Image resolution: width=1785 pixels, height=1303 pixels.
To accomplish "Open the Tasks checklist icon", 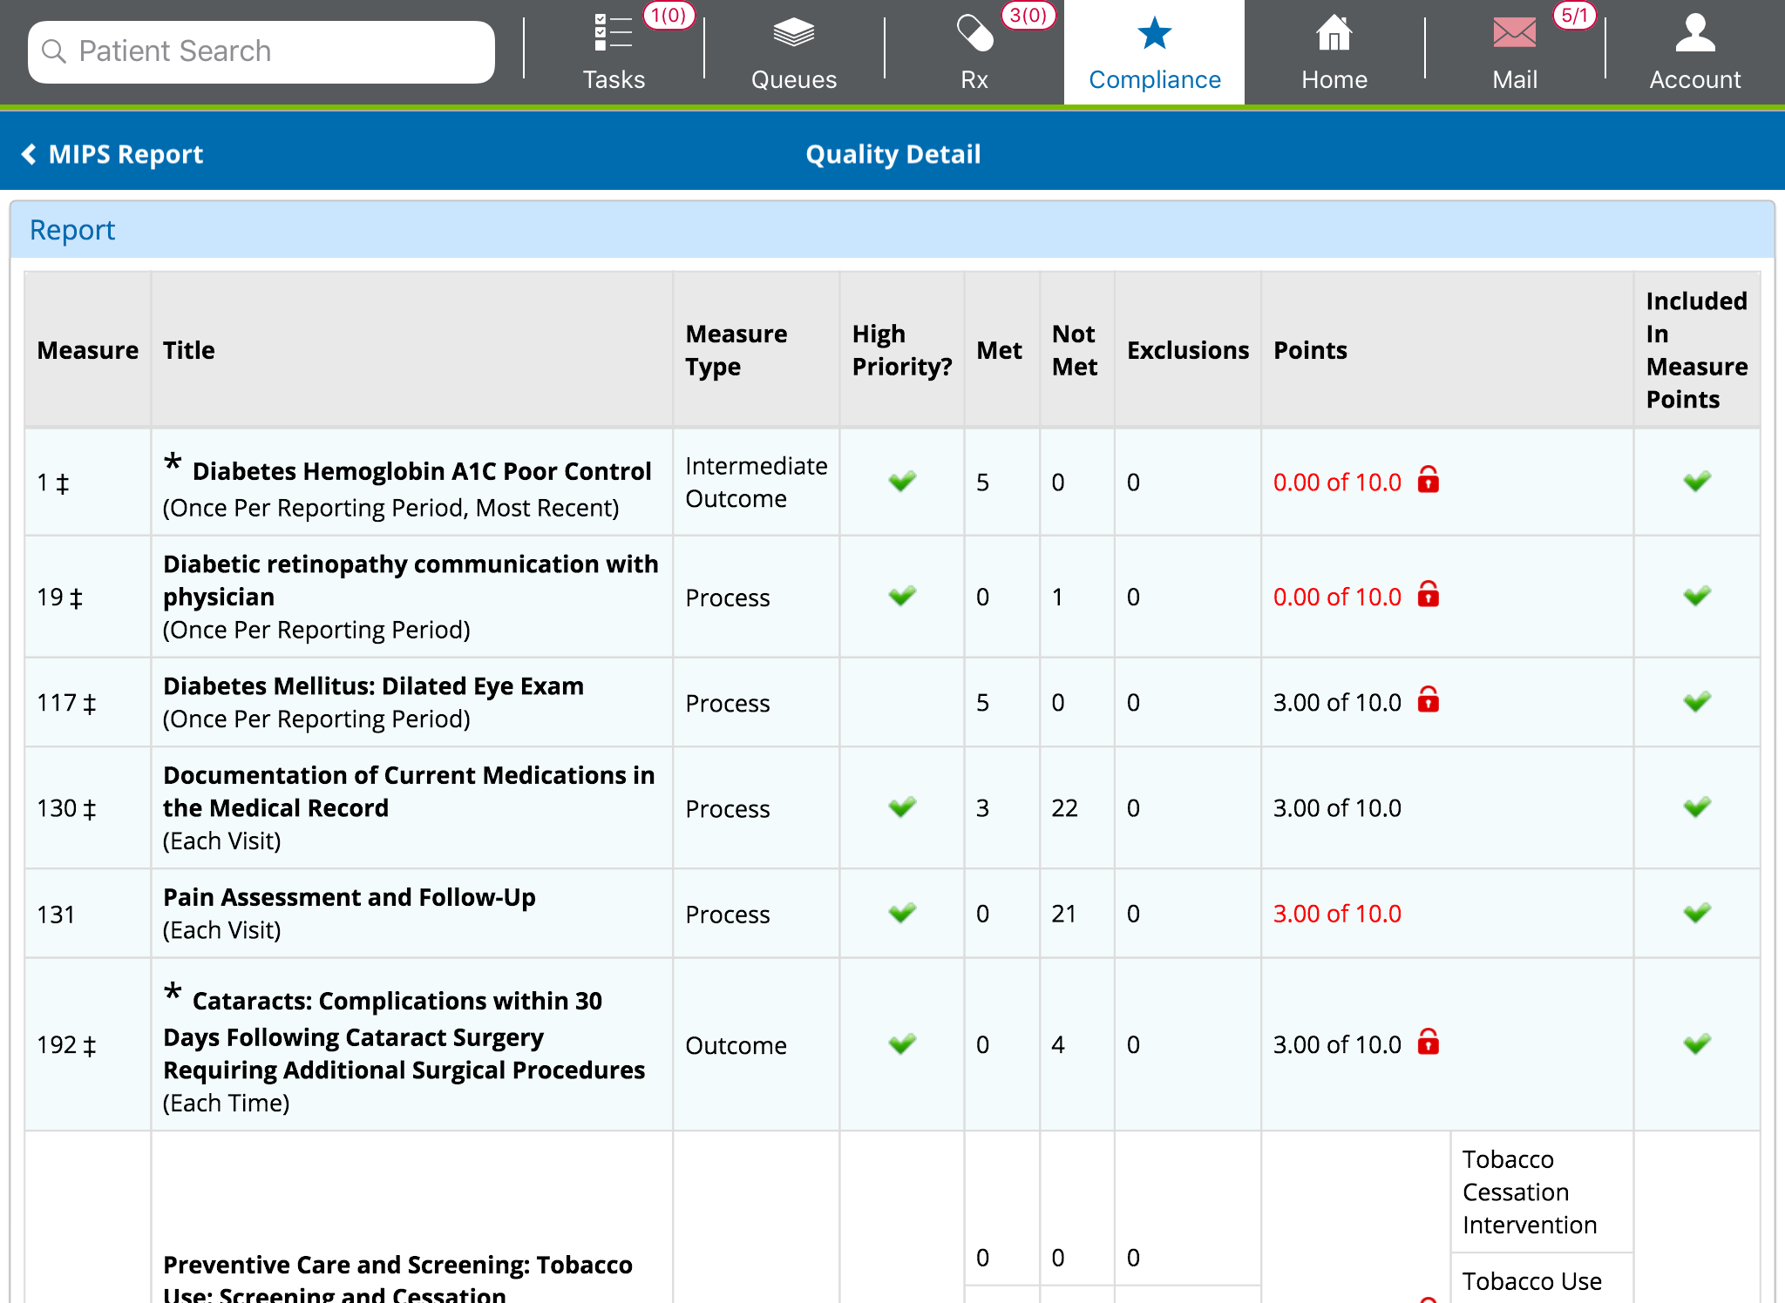I will (x=613, y=33).
